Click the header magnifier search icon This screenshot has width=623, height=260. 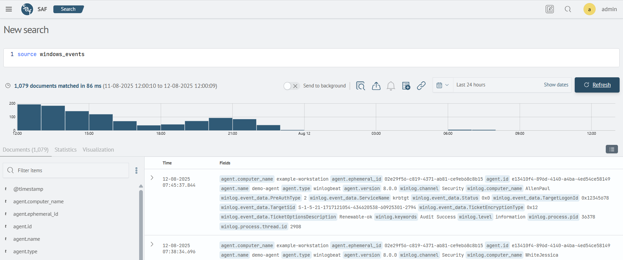tap(568, 9)
